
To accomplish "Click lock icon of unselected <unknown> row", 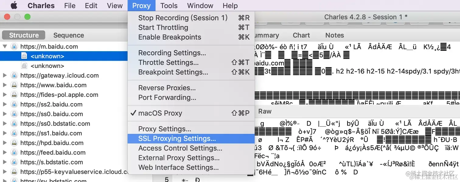I will (24, 66).
